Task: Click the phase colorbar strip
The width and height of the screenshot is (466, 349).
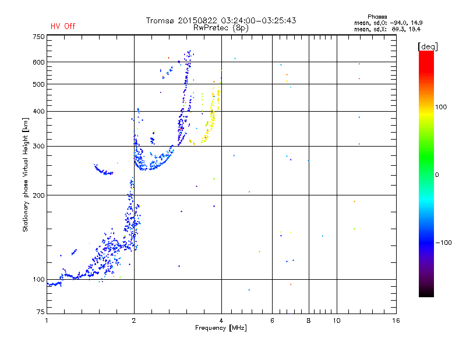Action: [x=426, y=174]
